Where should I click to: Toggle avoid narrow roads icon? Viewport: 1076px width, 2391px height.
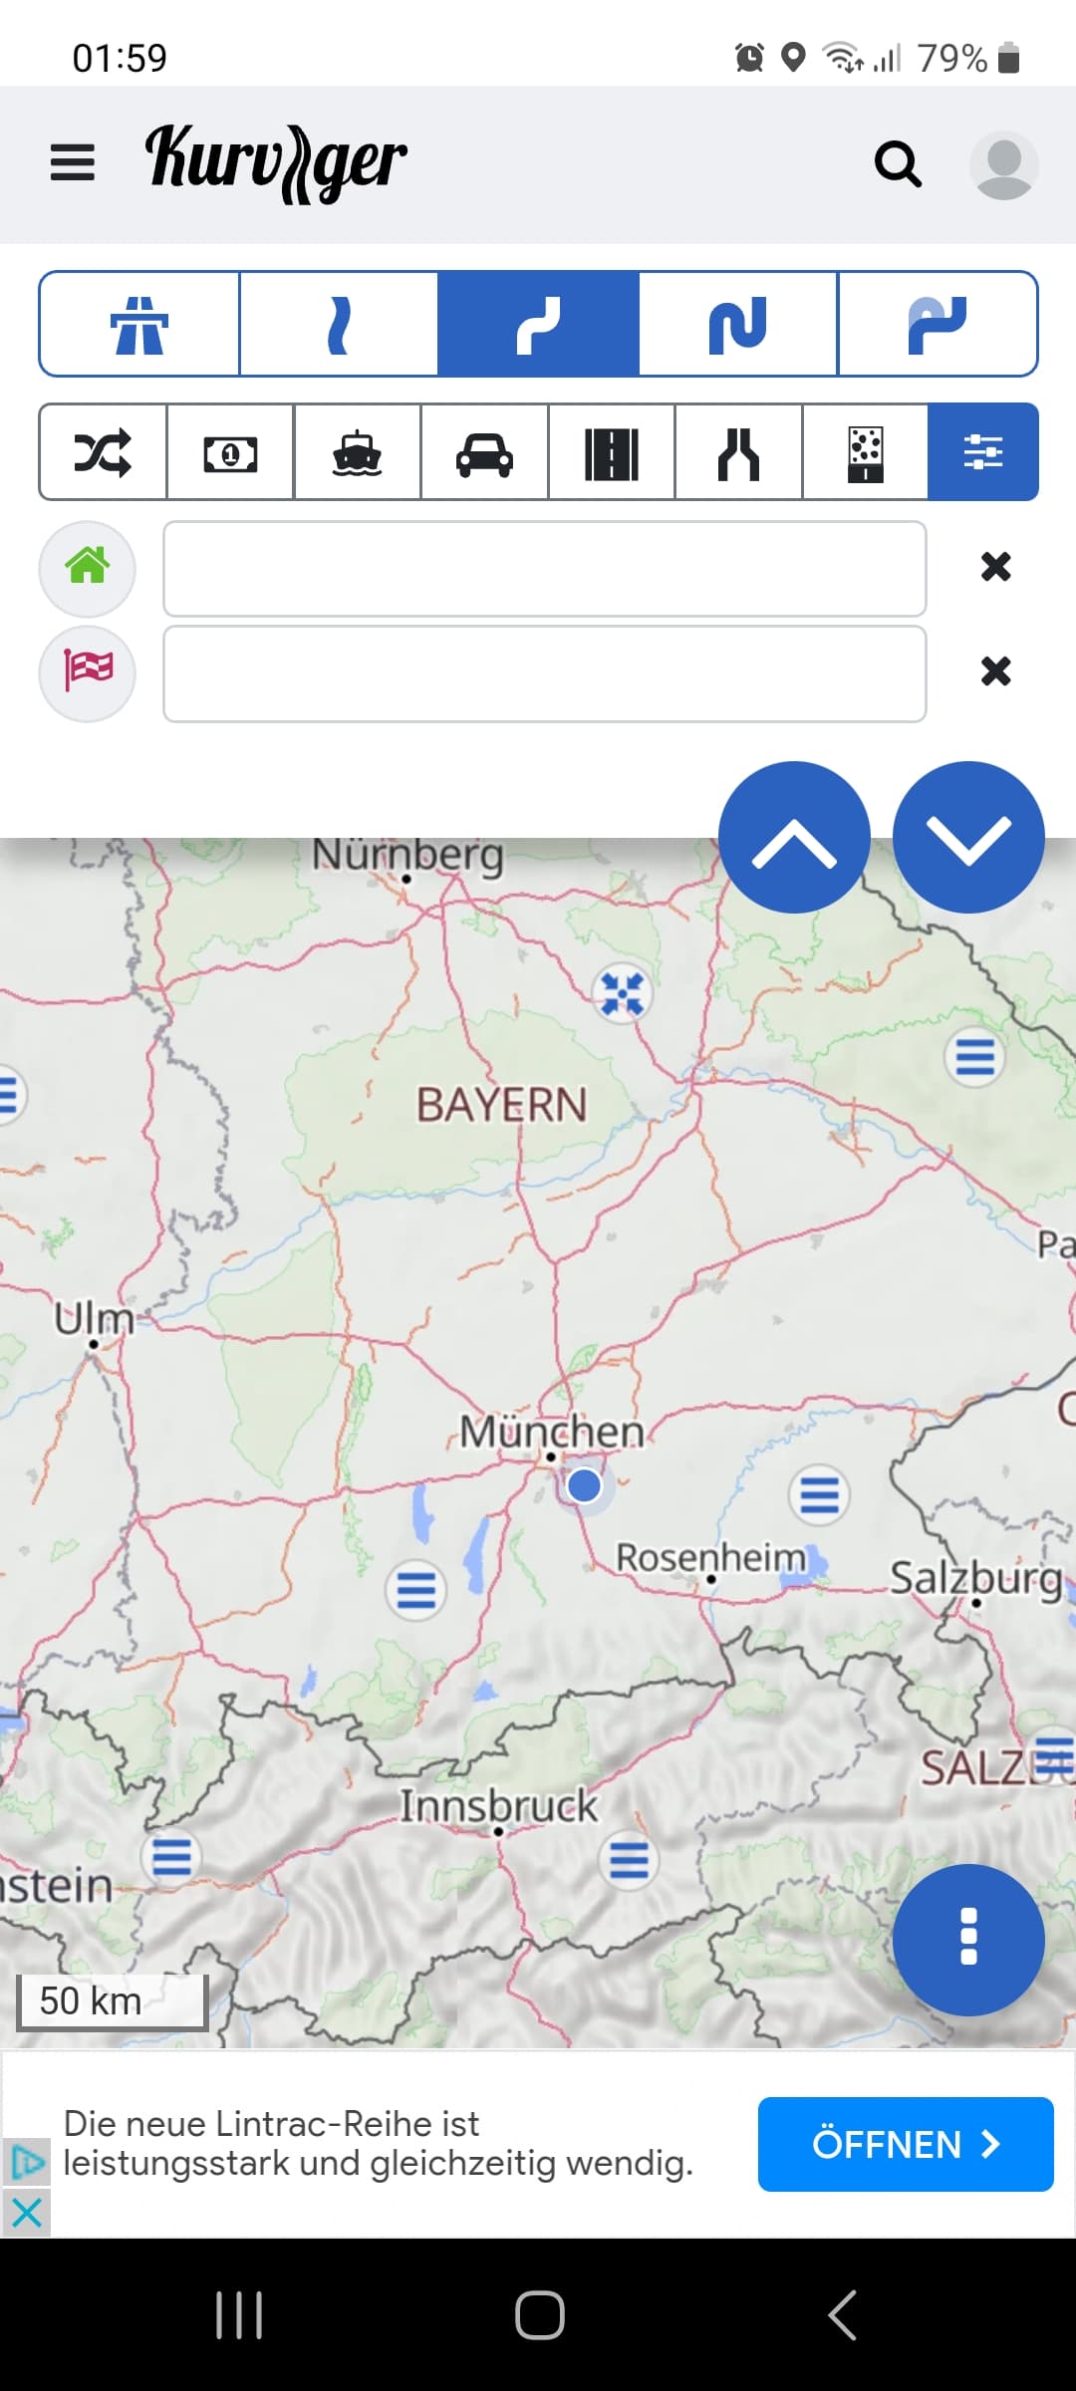[x=738, y=452]
